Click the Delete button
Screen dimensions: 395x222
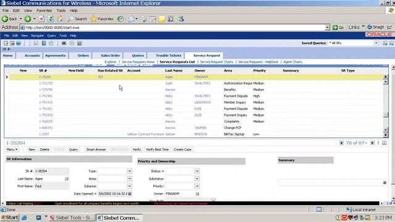(44, 149)
